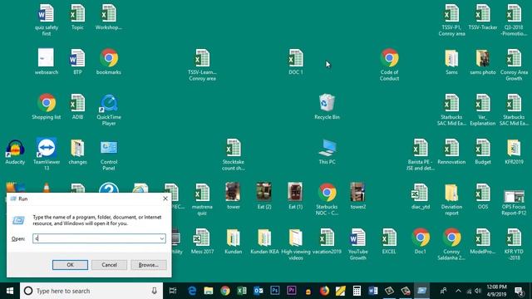Expand the Open dropdown in Run dialog
This screenshot has height=299, width=532.
point(162,238)
